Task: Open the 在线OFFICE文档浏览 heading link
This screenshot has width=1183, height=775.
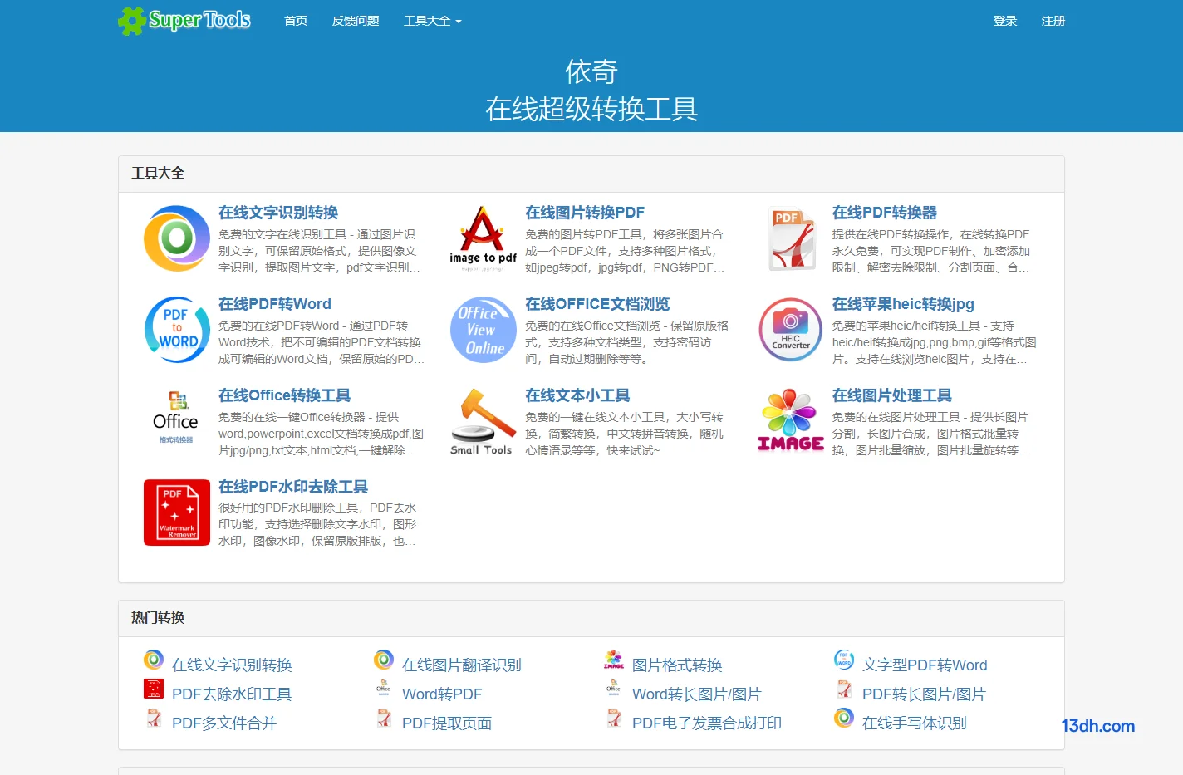Action: (597, 304)
